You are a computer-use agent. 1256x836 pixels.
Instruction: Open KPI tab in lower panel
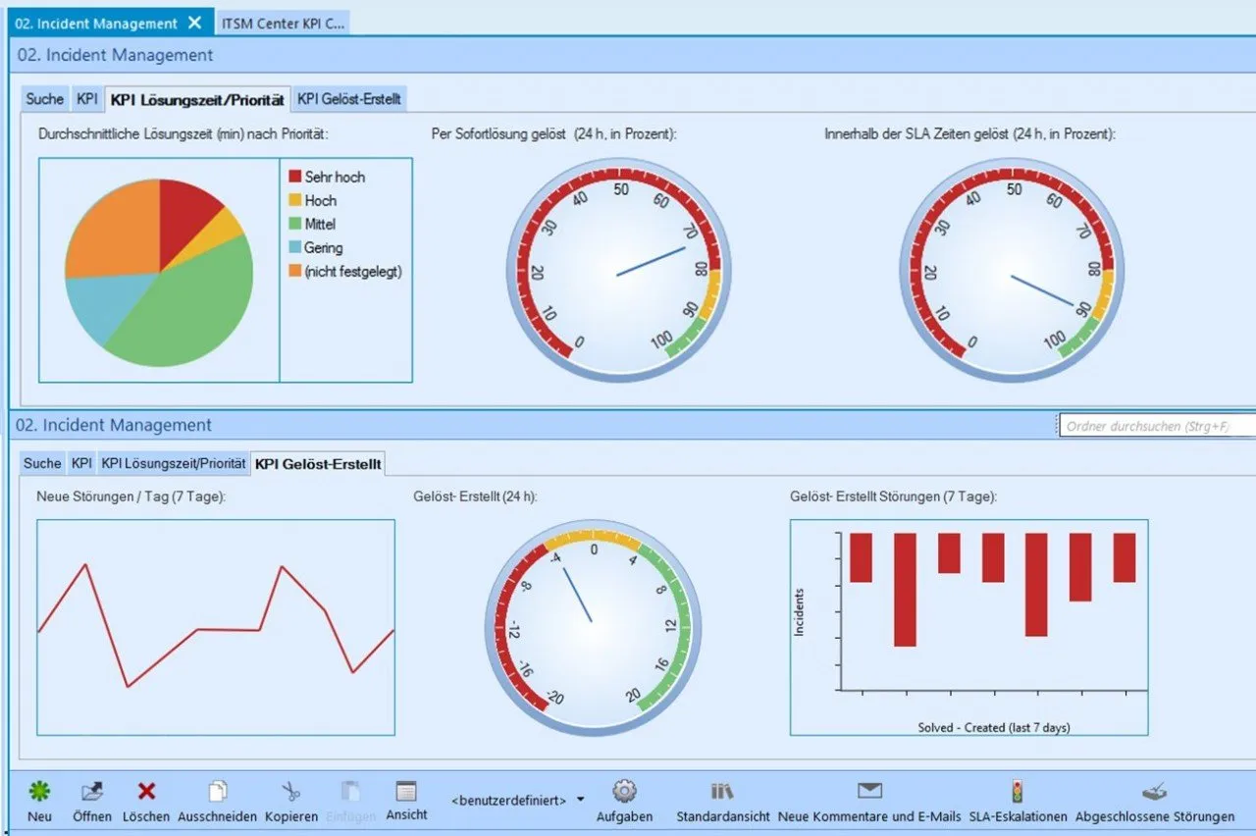(x=81, y=463)
